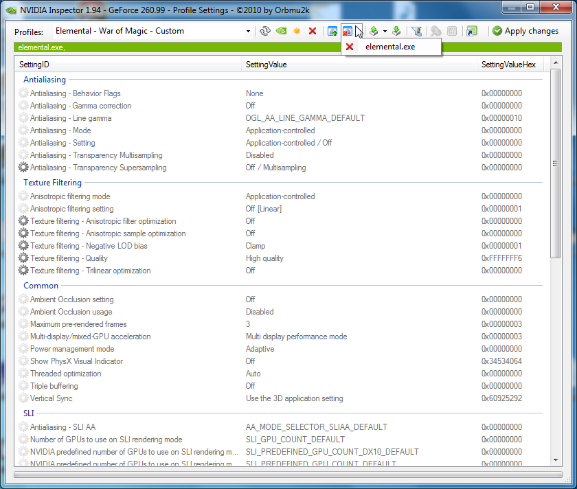This screenshot has height=489, width=577.
Task: Collapse the Texture Filtering group header
Action: click(52, 183)
